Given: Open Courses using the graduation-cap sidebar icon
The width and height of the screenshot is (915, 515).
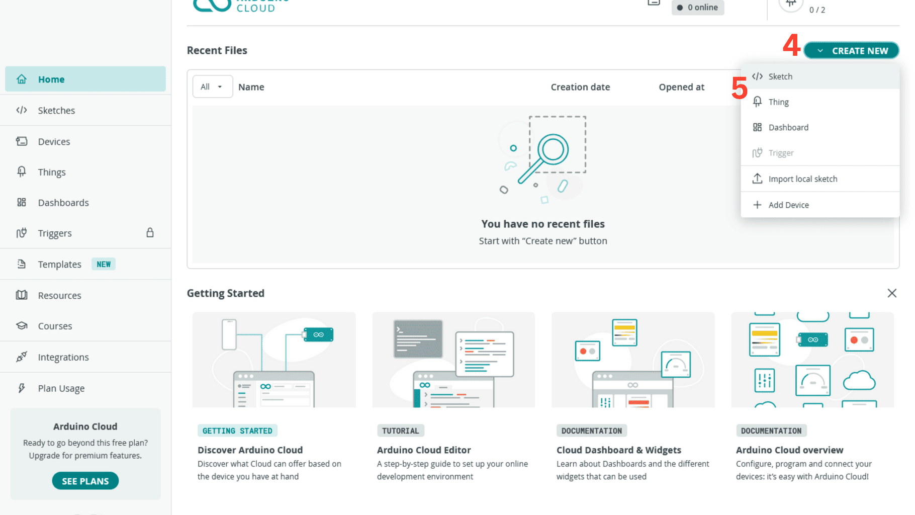Looking at the screenshot, I should coord(22,326).
